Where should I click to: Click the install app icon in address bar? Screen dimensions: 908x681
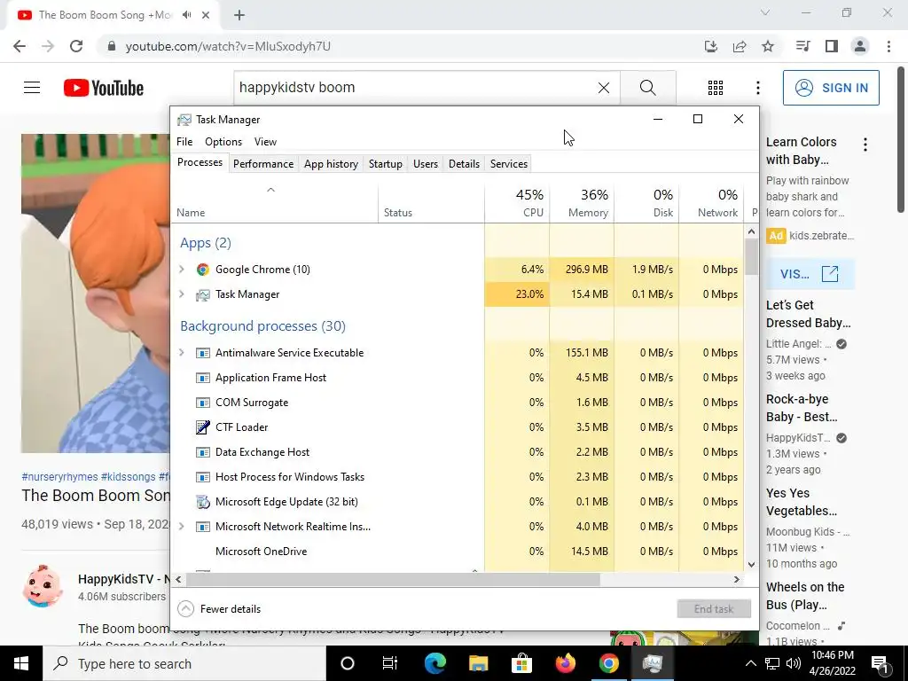point(711,46)
